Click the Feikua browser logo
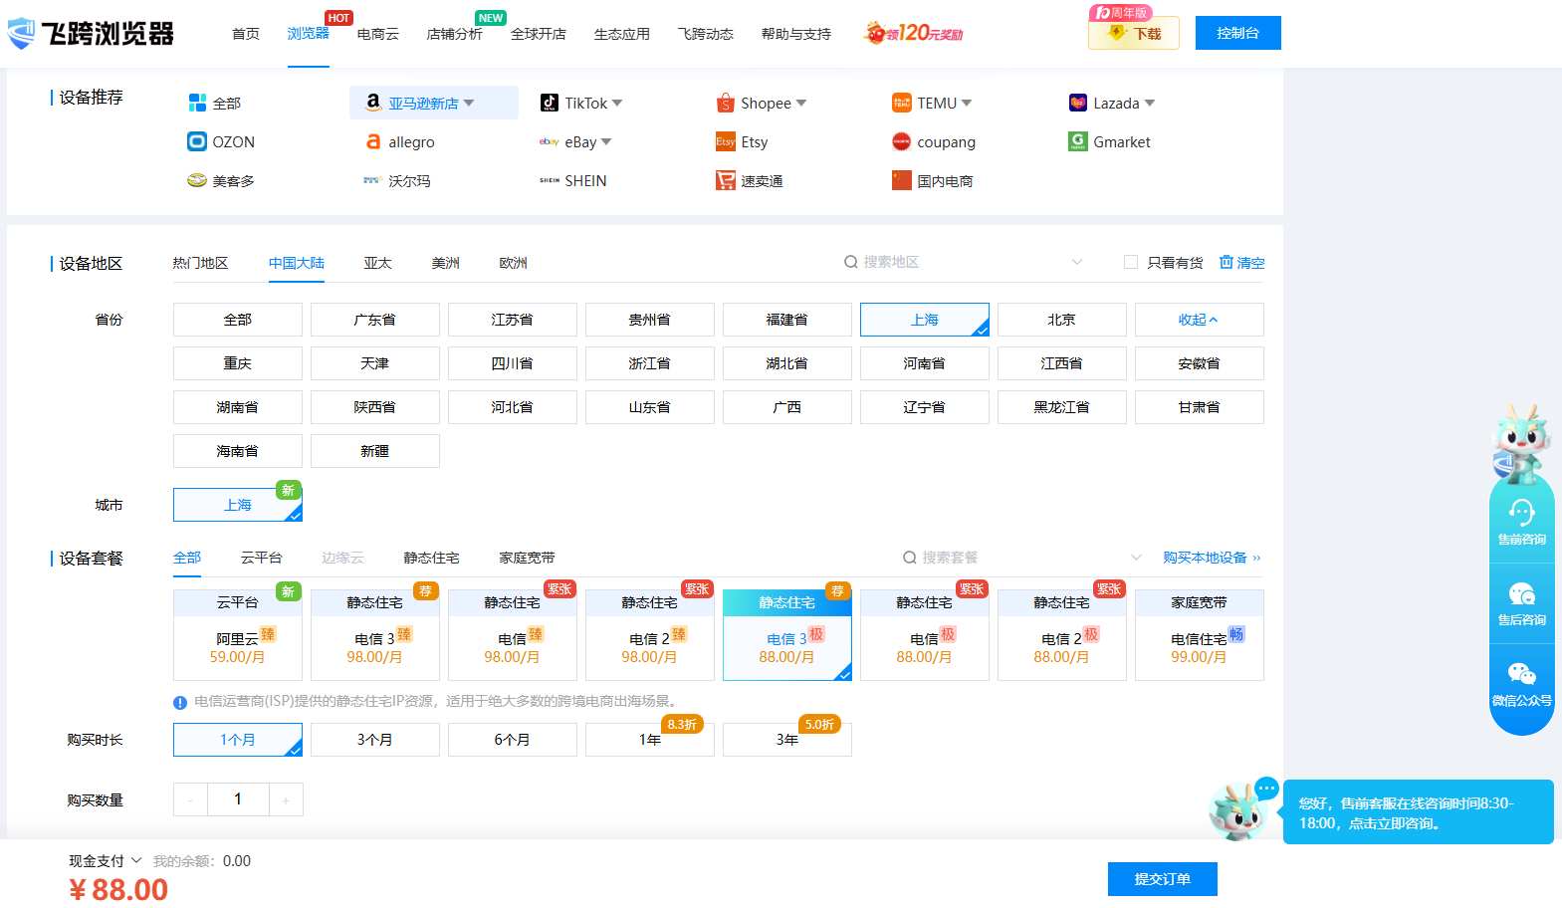1562x908 pixels. (91, 33)
